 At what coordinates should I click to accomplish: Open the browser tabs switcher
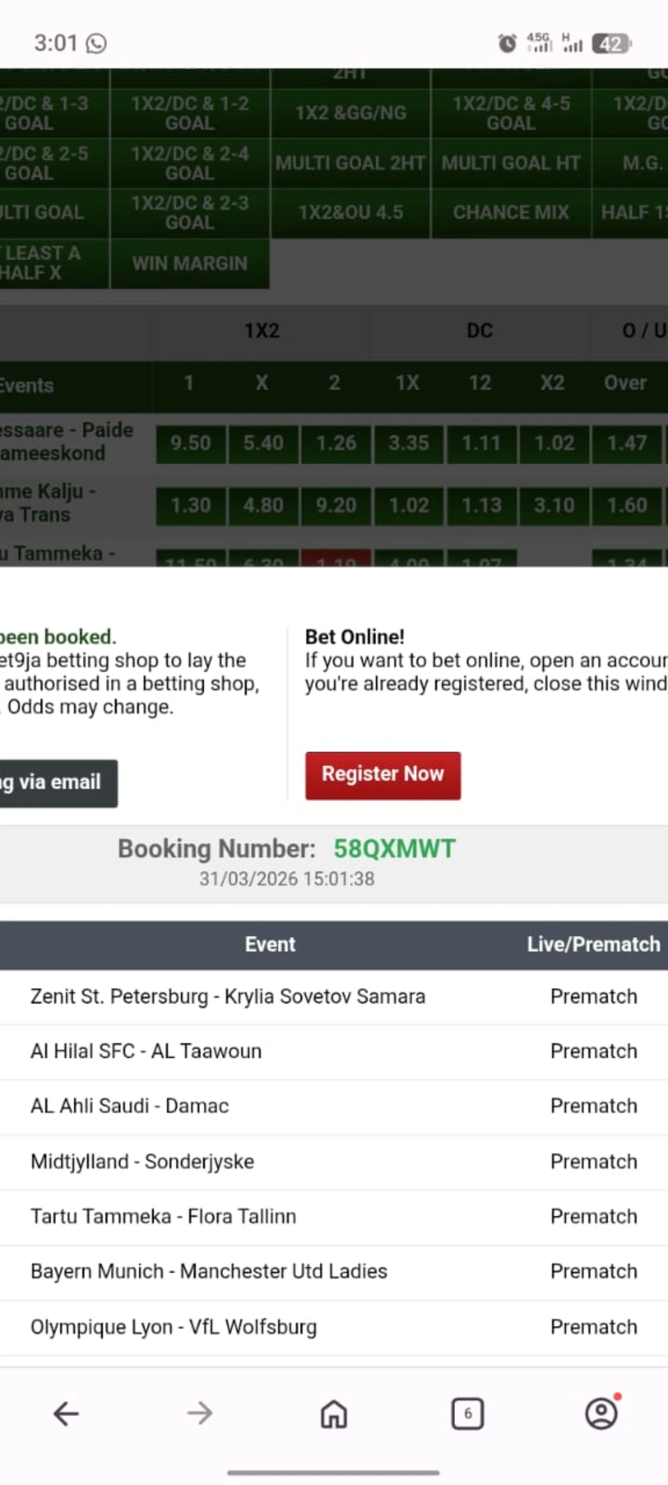coord(468,1413)
